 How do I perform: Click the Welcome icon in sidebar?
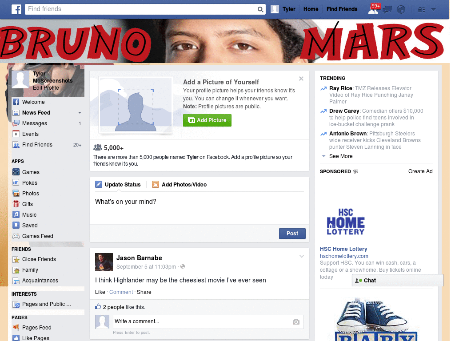[16, 102]
